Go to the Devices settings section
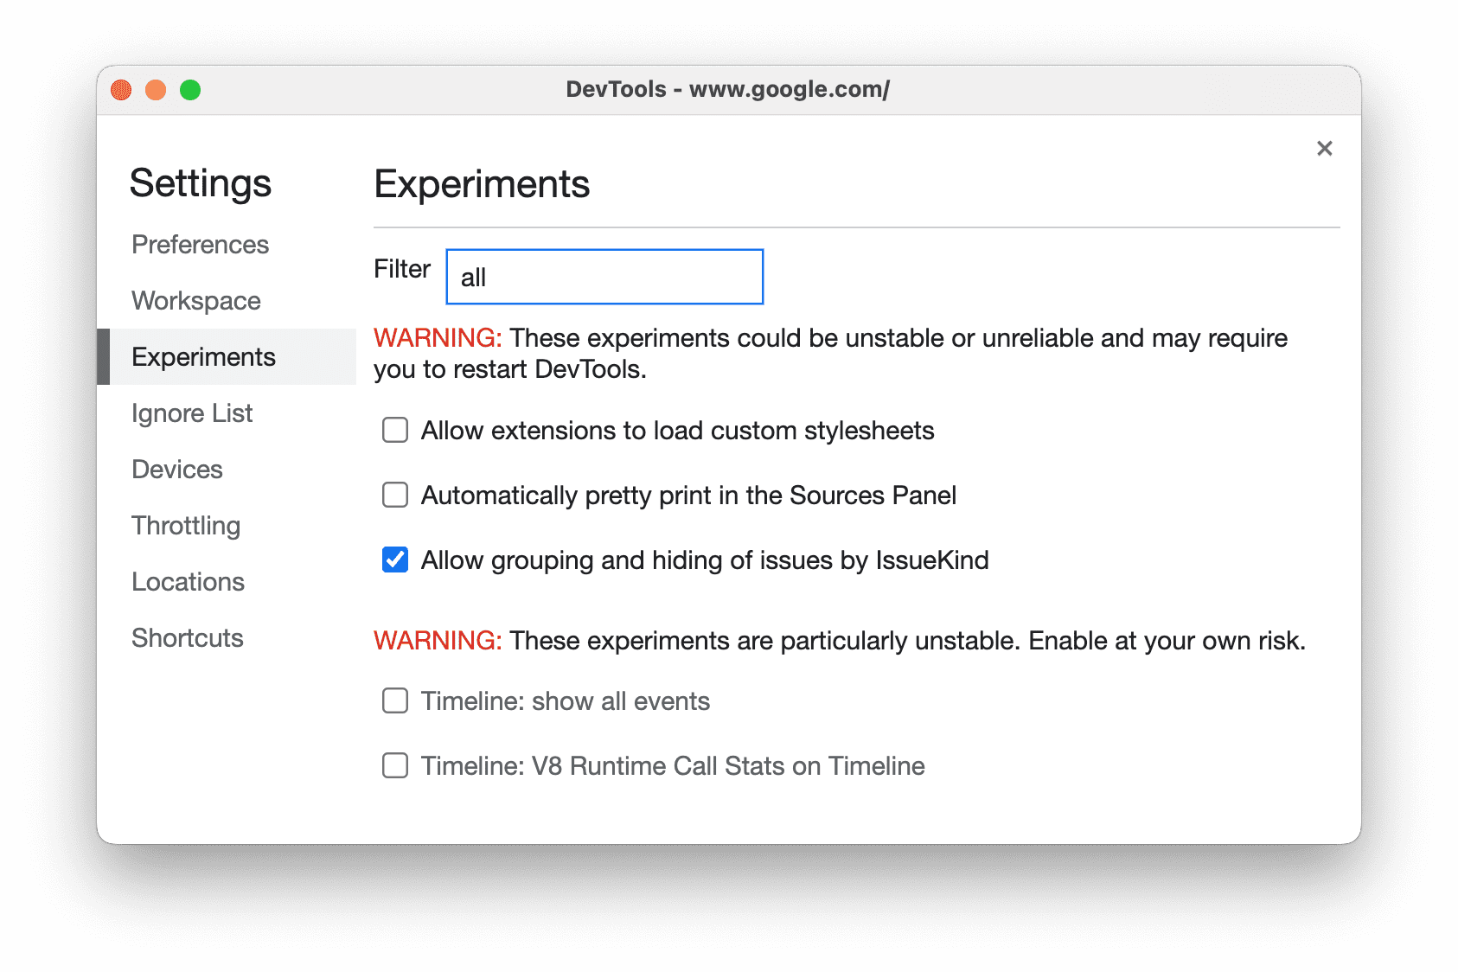This screenshot has width=1458, height=972. tap(176, 470)
